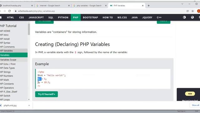Open Variables Scope in the sidebar
The image size is (200, 113).
[14, 60]
